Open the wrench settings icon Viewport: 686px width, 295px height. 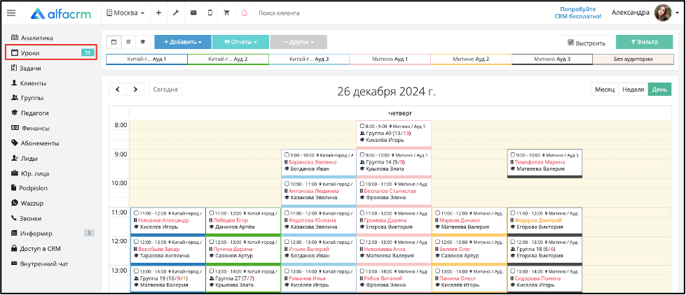(x=176, y=13)
